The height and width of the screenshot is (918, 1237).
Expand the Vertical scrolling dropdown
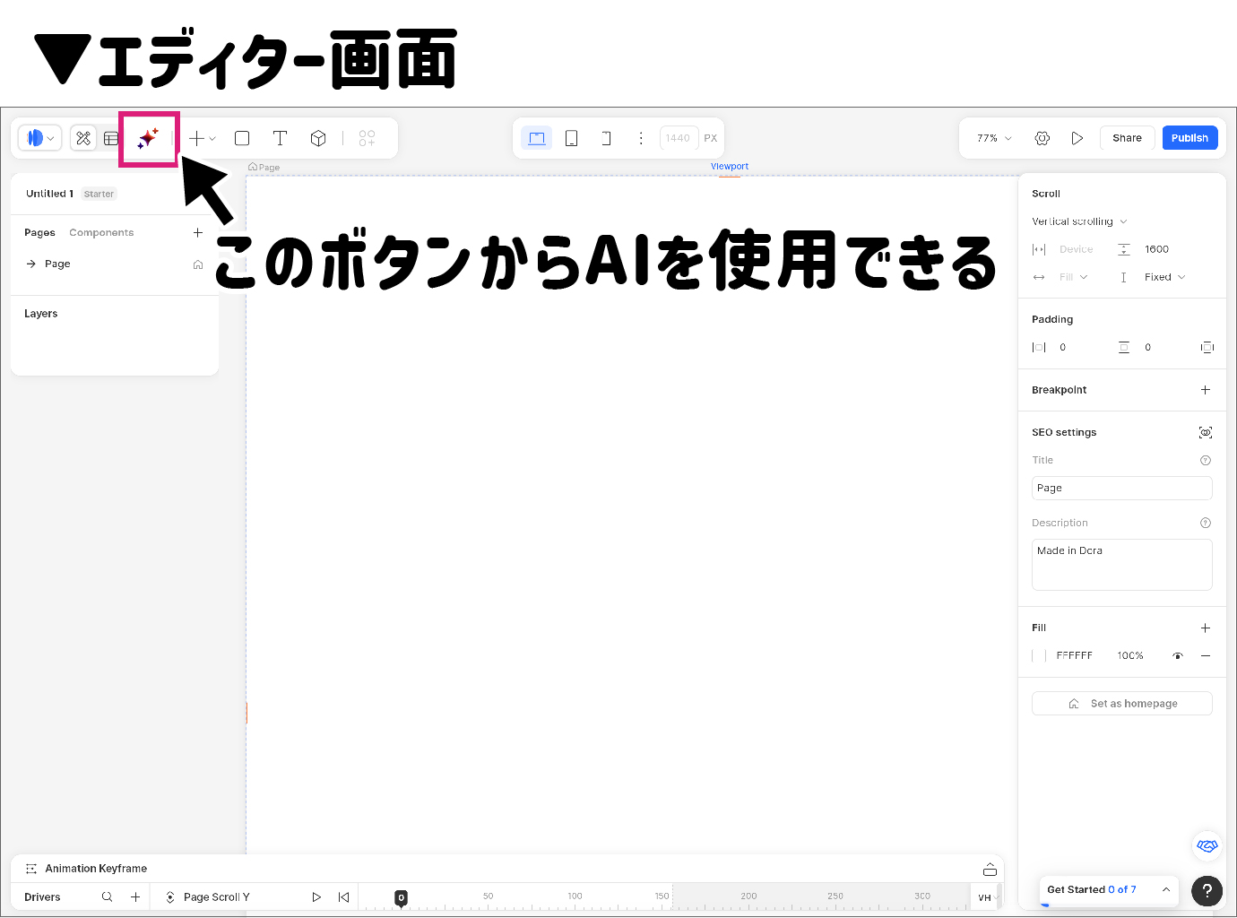click(x=1079, y=221)
